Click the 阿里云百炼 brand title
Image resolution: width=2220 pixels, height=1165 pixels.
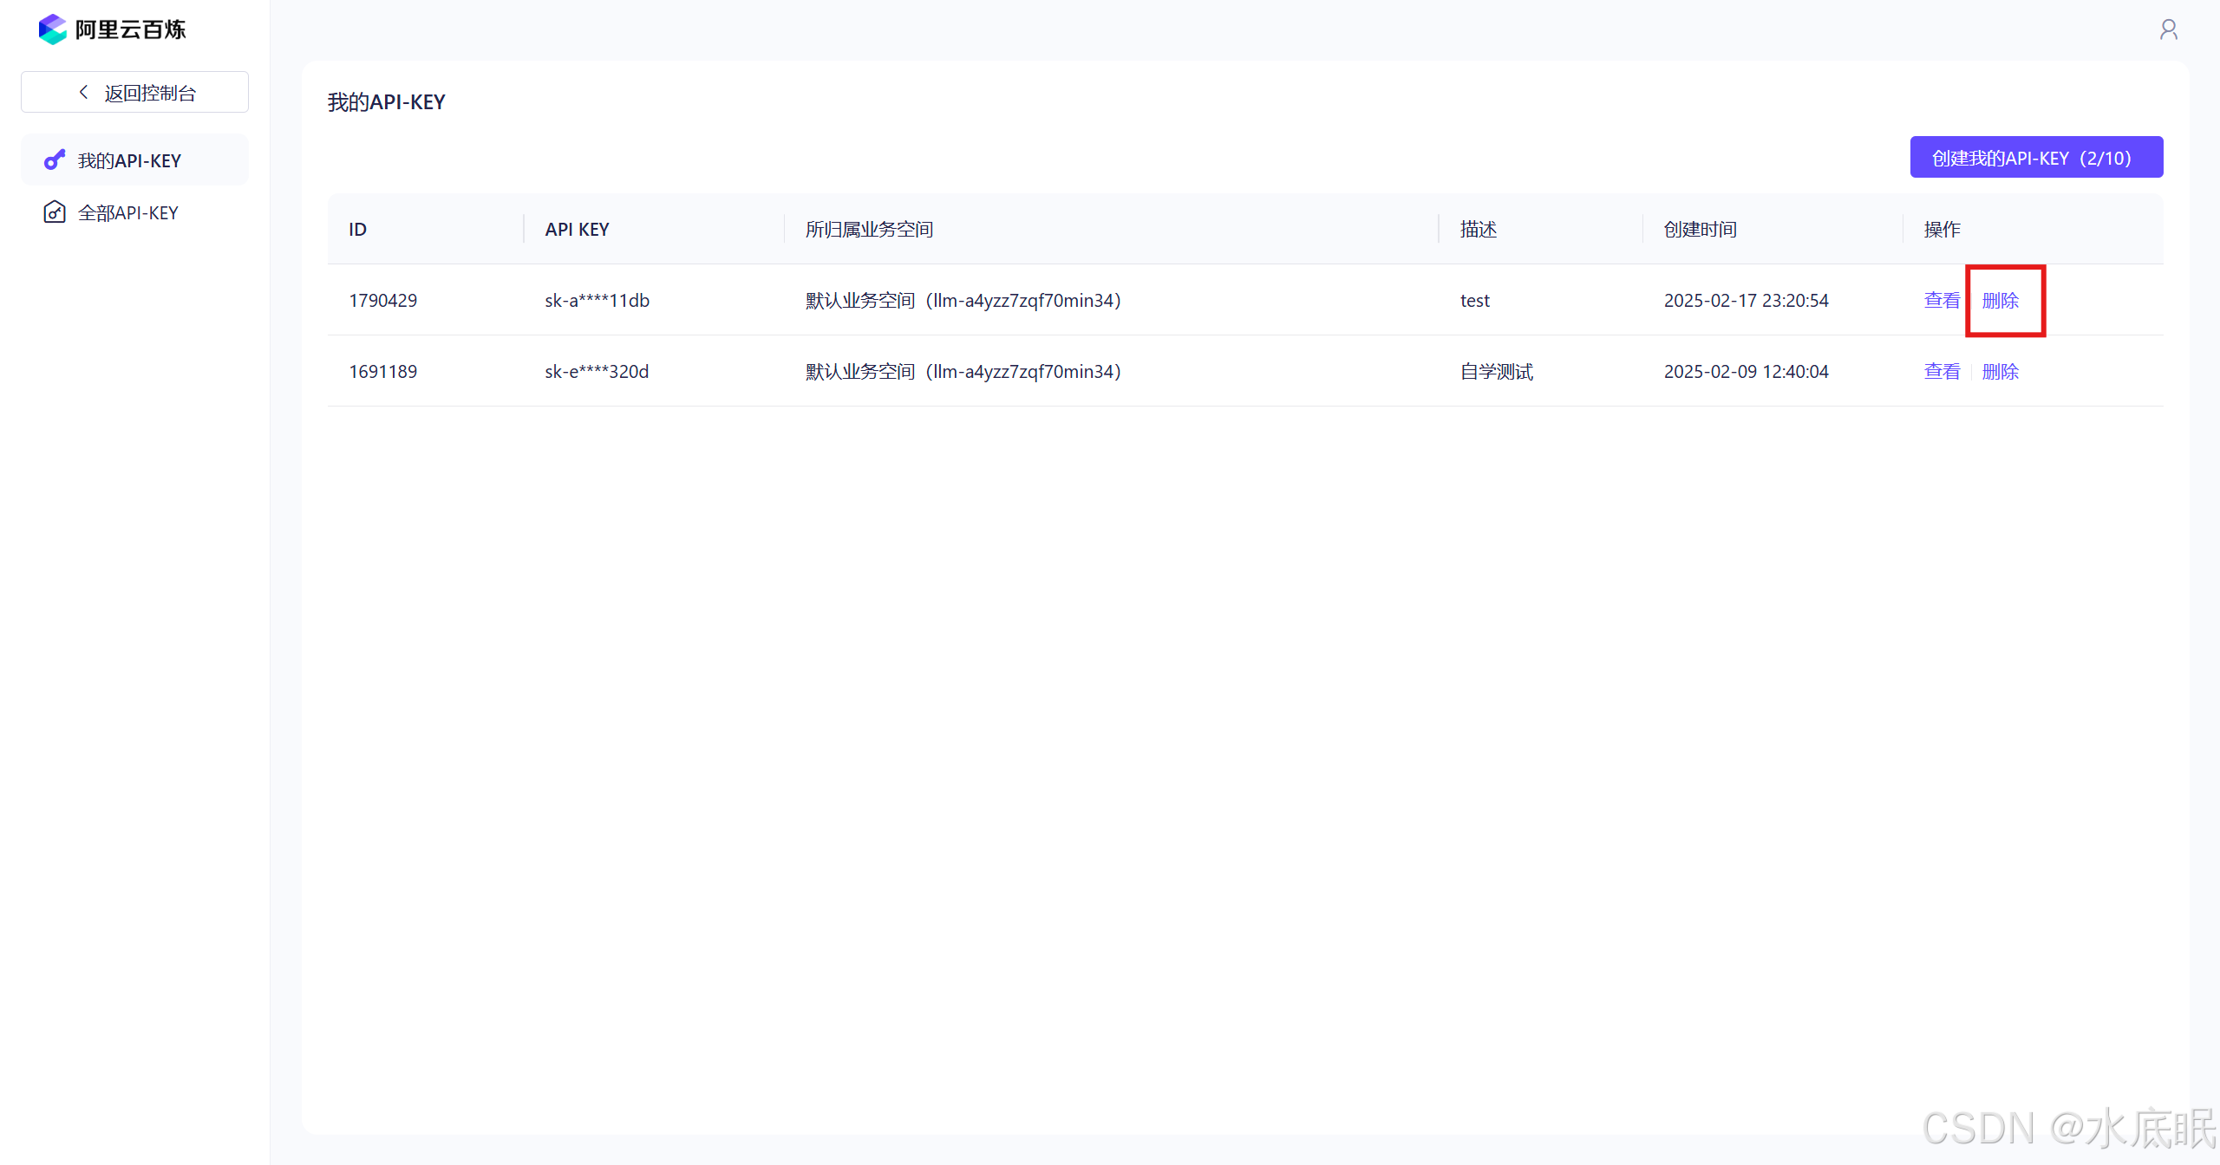pyautogui.click(x=130, y=29)
